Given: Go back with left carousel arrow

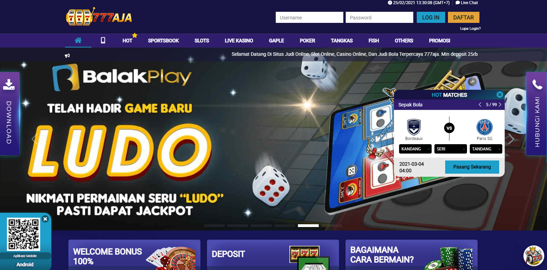Looking at the screenshot, I should click(34, 139).
